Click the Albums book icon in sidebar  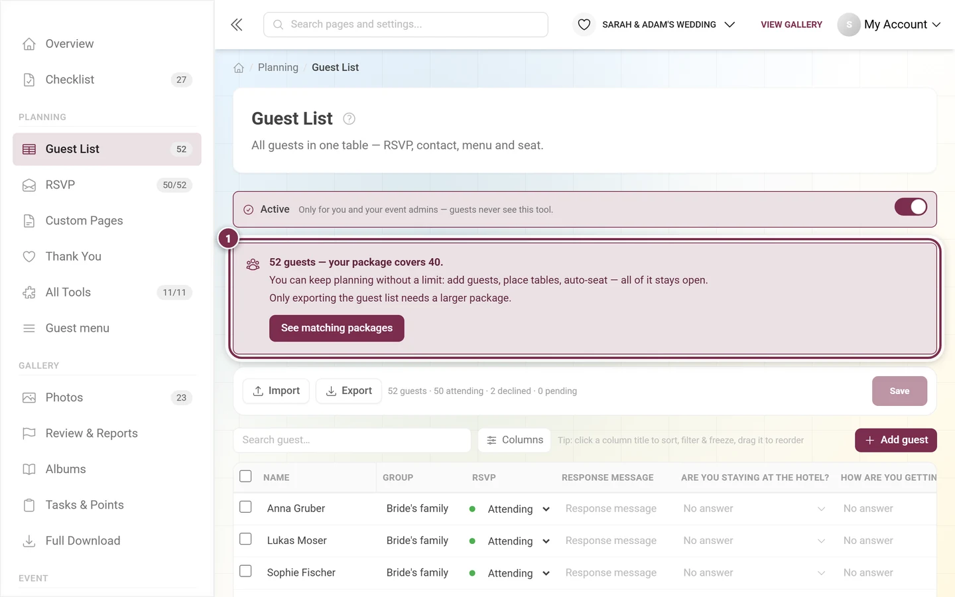29,470
